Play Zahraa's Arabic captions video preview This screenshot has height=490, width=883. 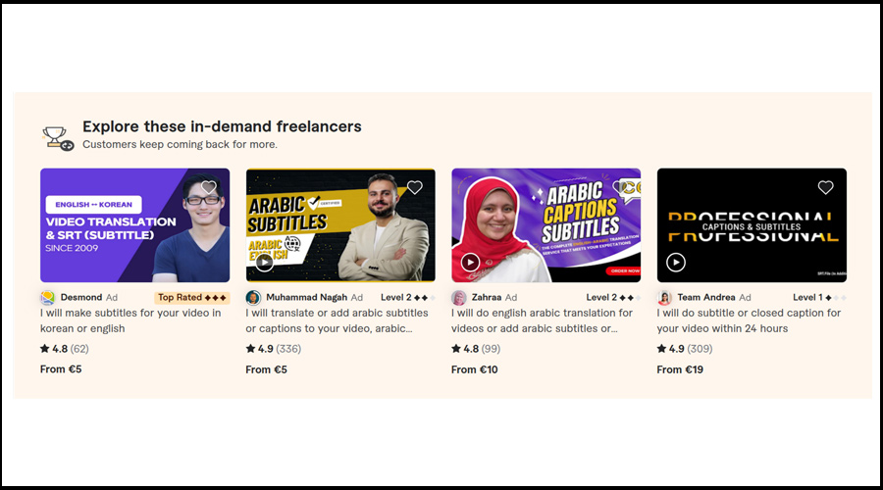(470, 262)
